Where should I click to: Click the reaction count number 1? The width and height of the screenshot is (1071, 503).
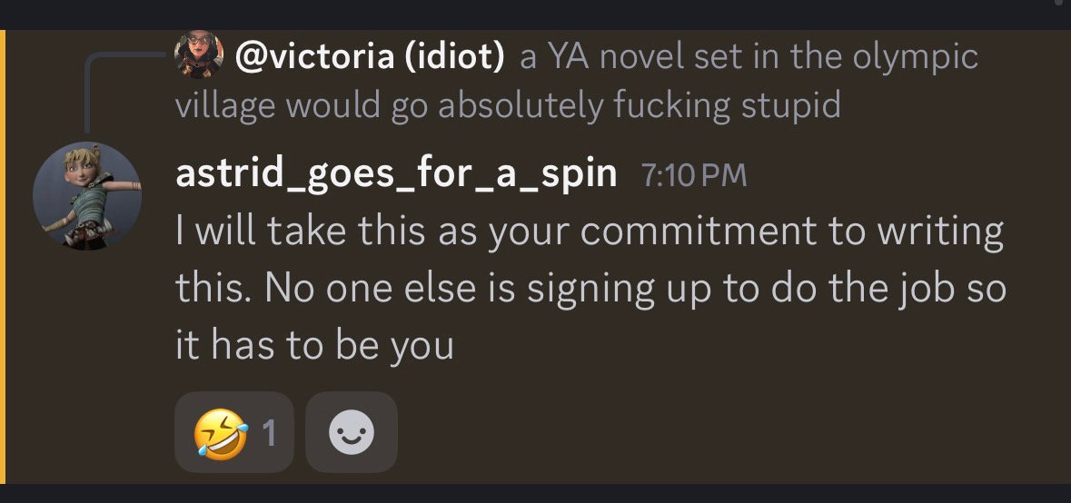point(269,434)
